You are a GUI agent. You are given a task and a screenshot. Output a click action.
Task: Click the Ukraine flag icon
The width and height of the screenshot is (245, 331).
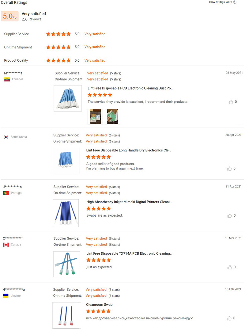click(5, 295)
